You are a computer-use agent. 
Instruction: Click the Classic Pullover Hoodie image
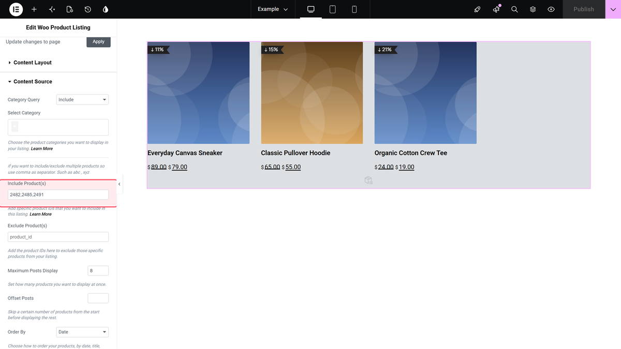click(x=312, y=93)
